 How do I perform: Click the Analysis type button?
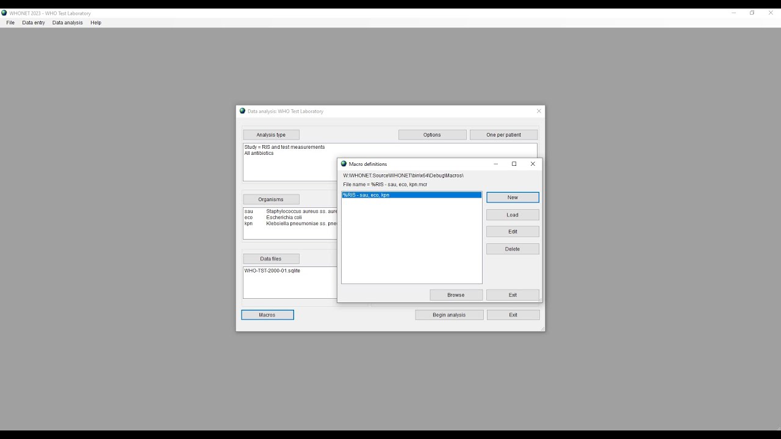[271, 135]
